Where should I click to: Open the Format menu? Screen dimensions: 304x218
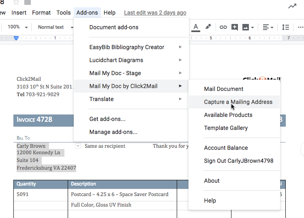(x=41, y=13)
